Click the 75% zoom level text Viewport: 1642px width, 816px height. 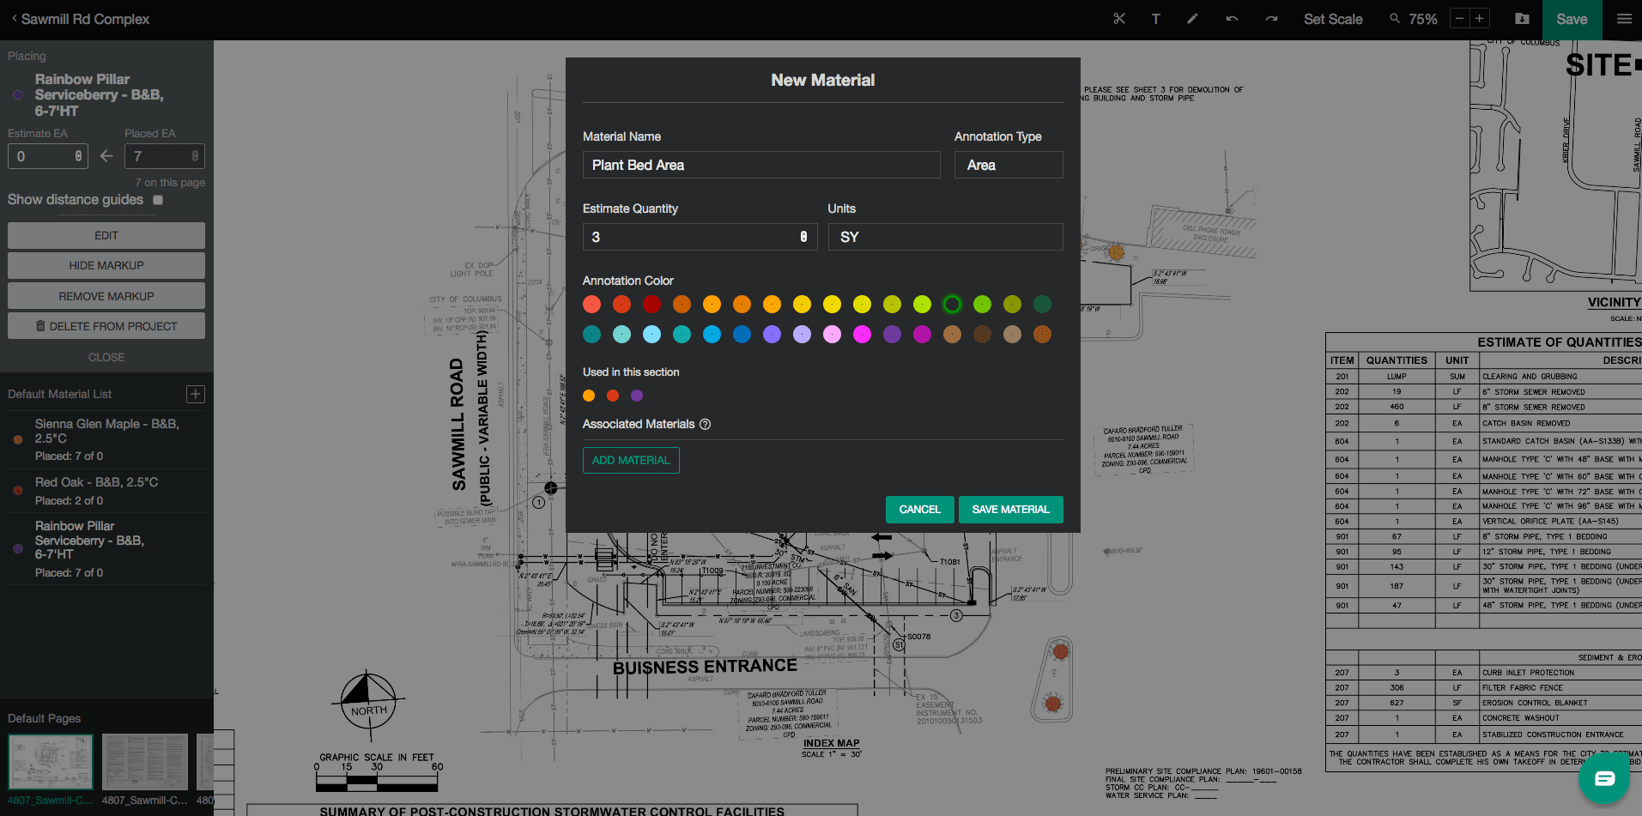[1422, 19]
